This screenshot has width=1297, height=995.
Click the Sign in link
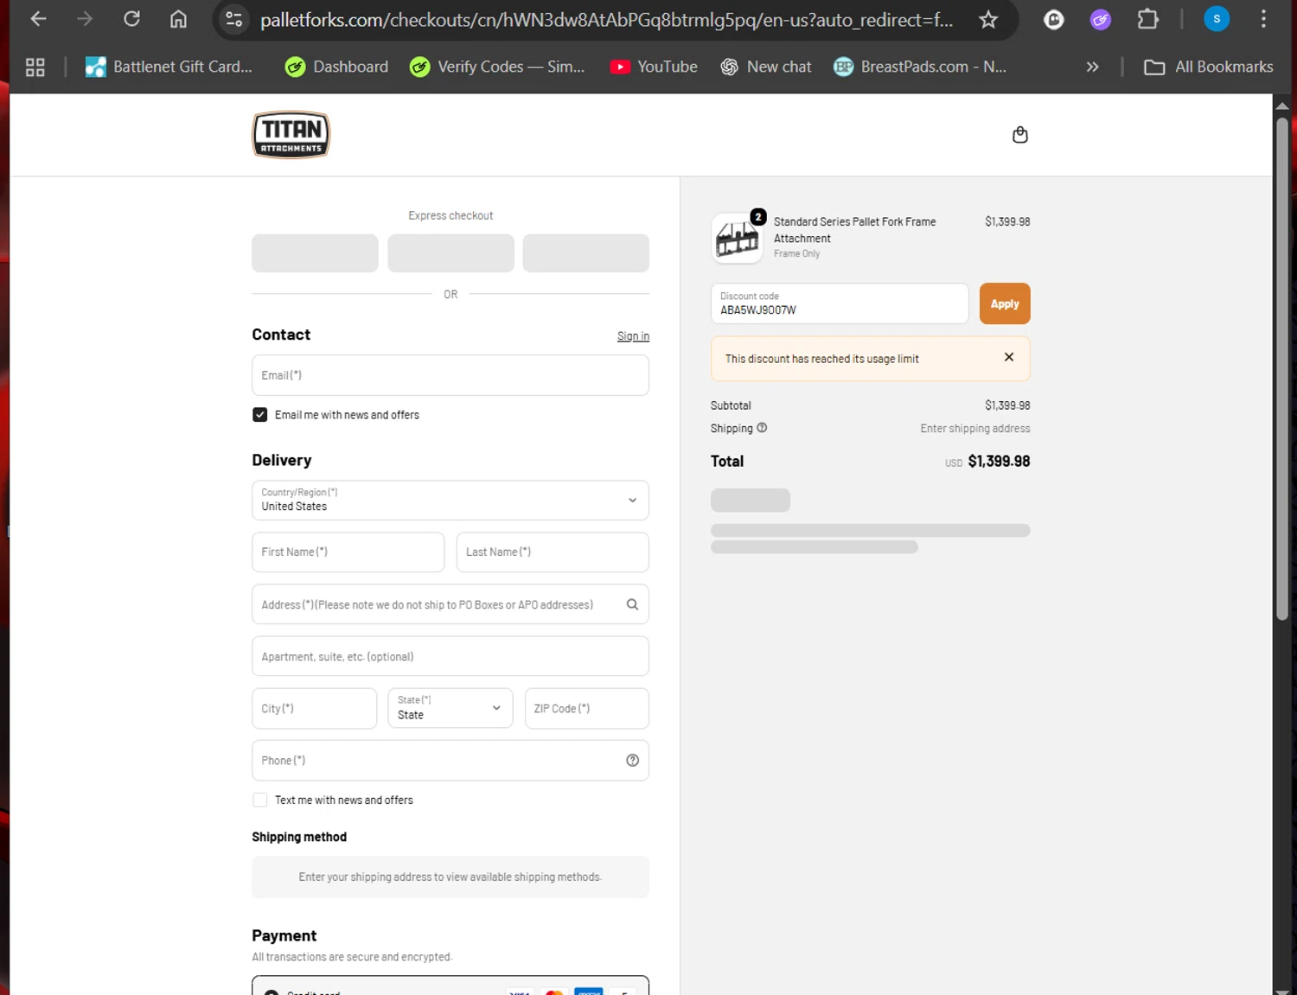[x=633, y=336]
